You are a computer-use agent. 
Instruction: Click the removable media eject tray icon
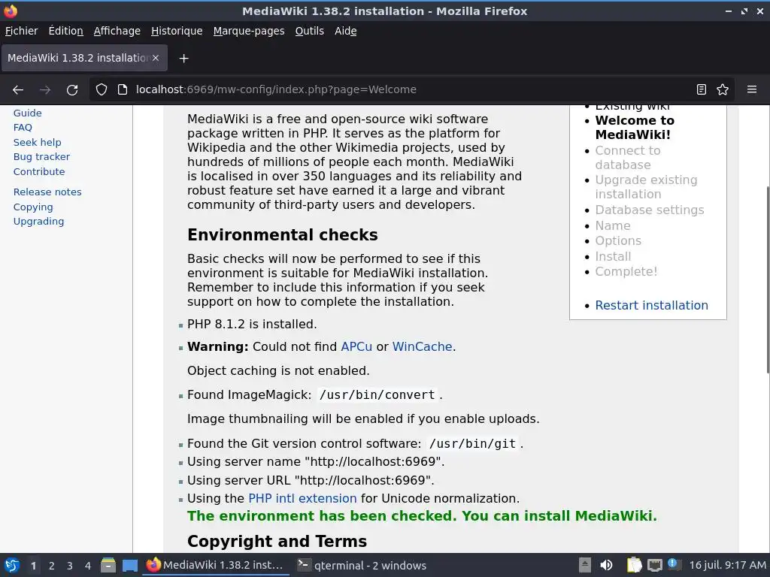coord(584,565)
